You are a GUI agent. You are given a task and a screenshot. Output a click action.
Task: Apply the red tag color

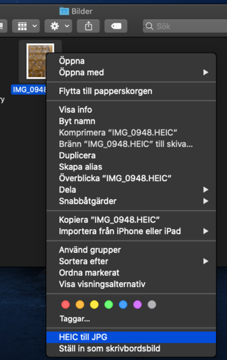click(x=65, y=305)
